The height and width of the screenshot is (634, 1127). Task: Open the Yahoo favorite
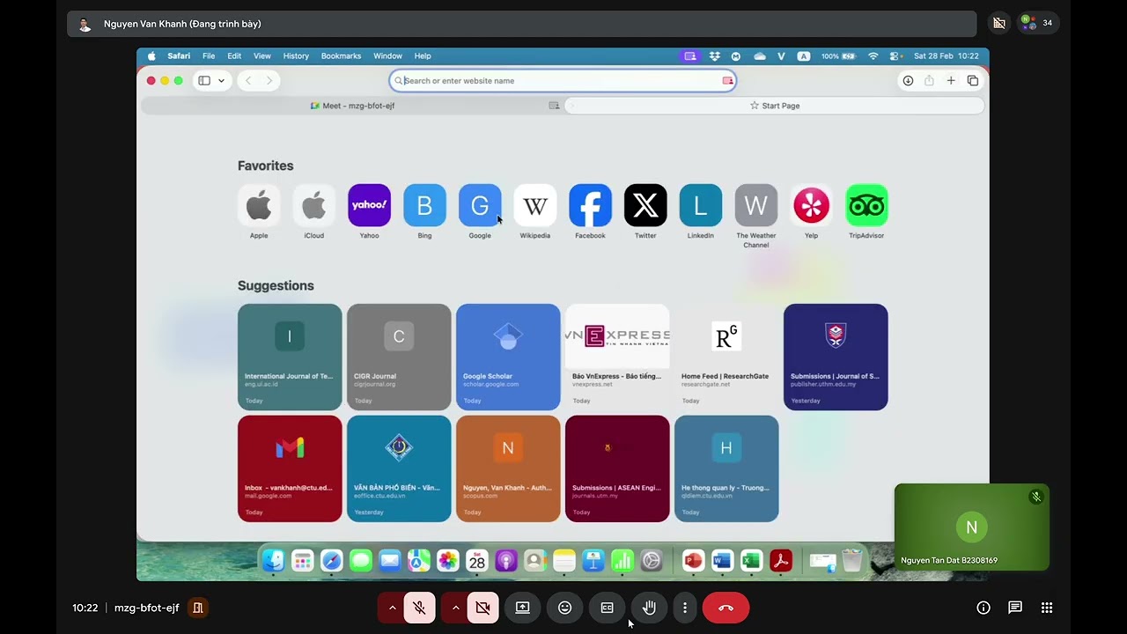tap(369, 205)
